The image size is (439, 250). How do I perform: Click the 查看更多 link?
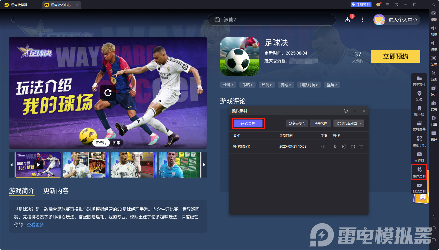35,225
